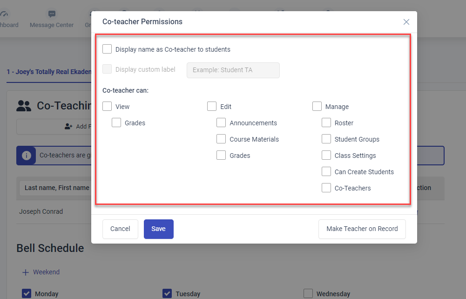
Task: Select the Joey's Totally Real Ekadence class tab
Action: pos(49,72)
